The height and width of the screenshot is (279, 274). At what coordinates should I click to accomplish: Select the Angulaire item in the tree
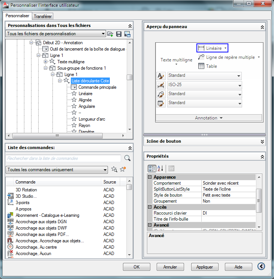pos(86,106)
